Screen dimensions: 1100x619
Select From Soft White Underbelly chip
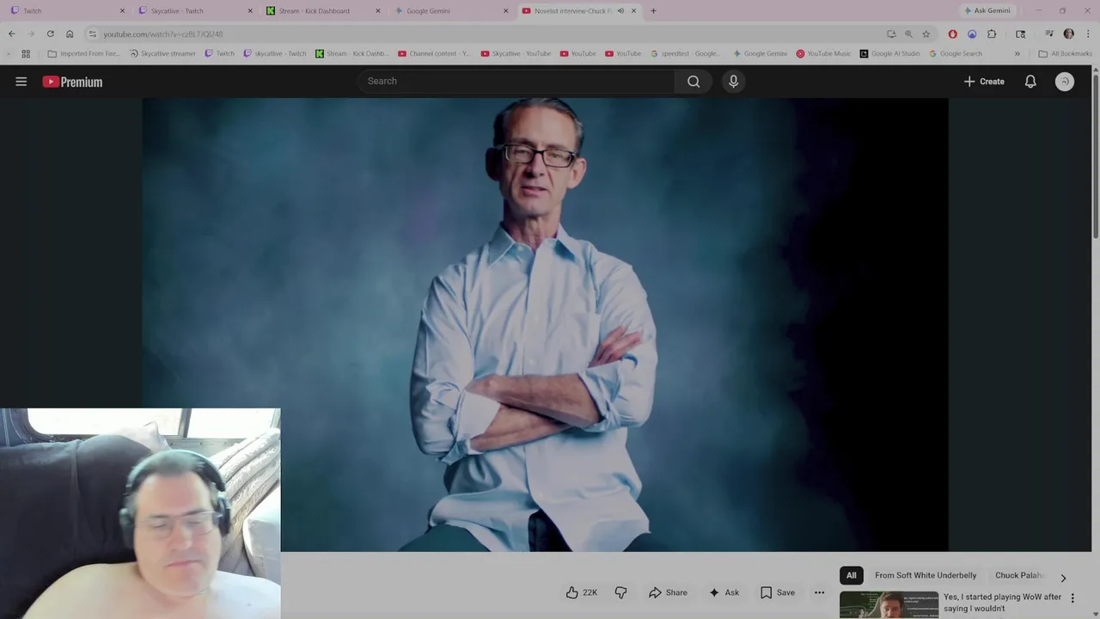coord(926,575)
